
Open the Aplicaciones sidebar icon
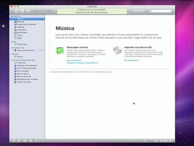[x=15, y=32]
